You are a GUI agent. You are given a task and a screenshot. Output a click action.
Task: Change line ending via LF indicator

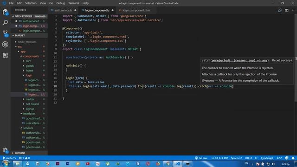[x=256, y=158]
